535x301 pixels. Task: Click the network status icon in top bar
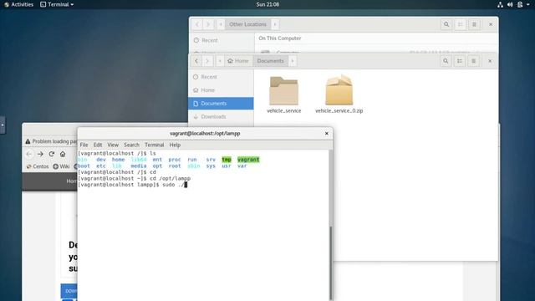pyautogui.click(x=500, y=5)
